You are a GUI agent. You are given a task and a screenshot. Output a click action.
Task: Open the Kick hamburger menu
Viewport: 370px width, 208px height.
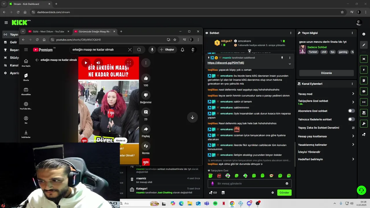coord(6,23)
